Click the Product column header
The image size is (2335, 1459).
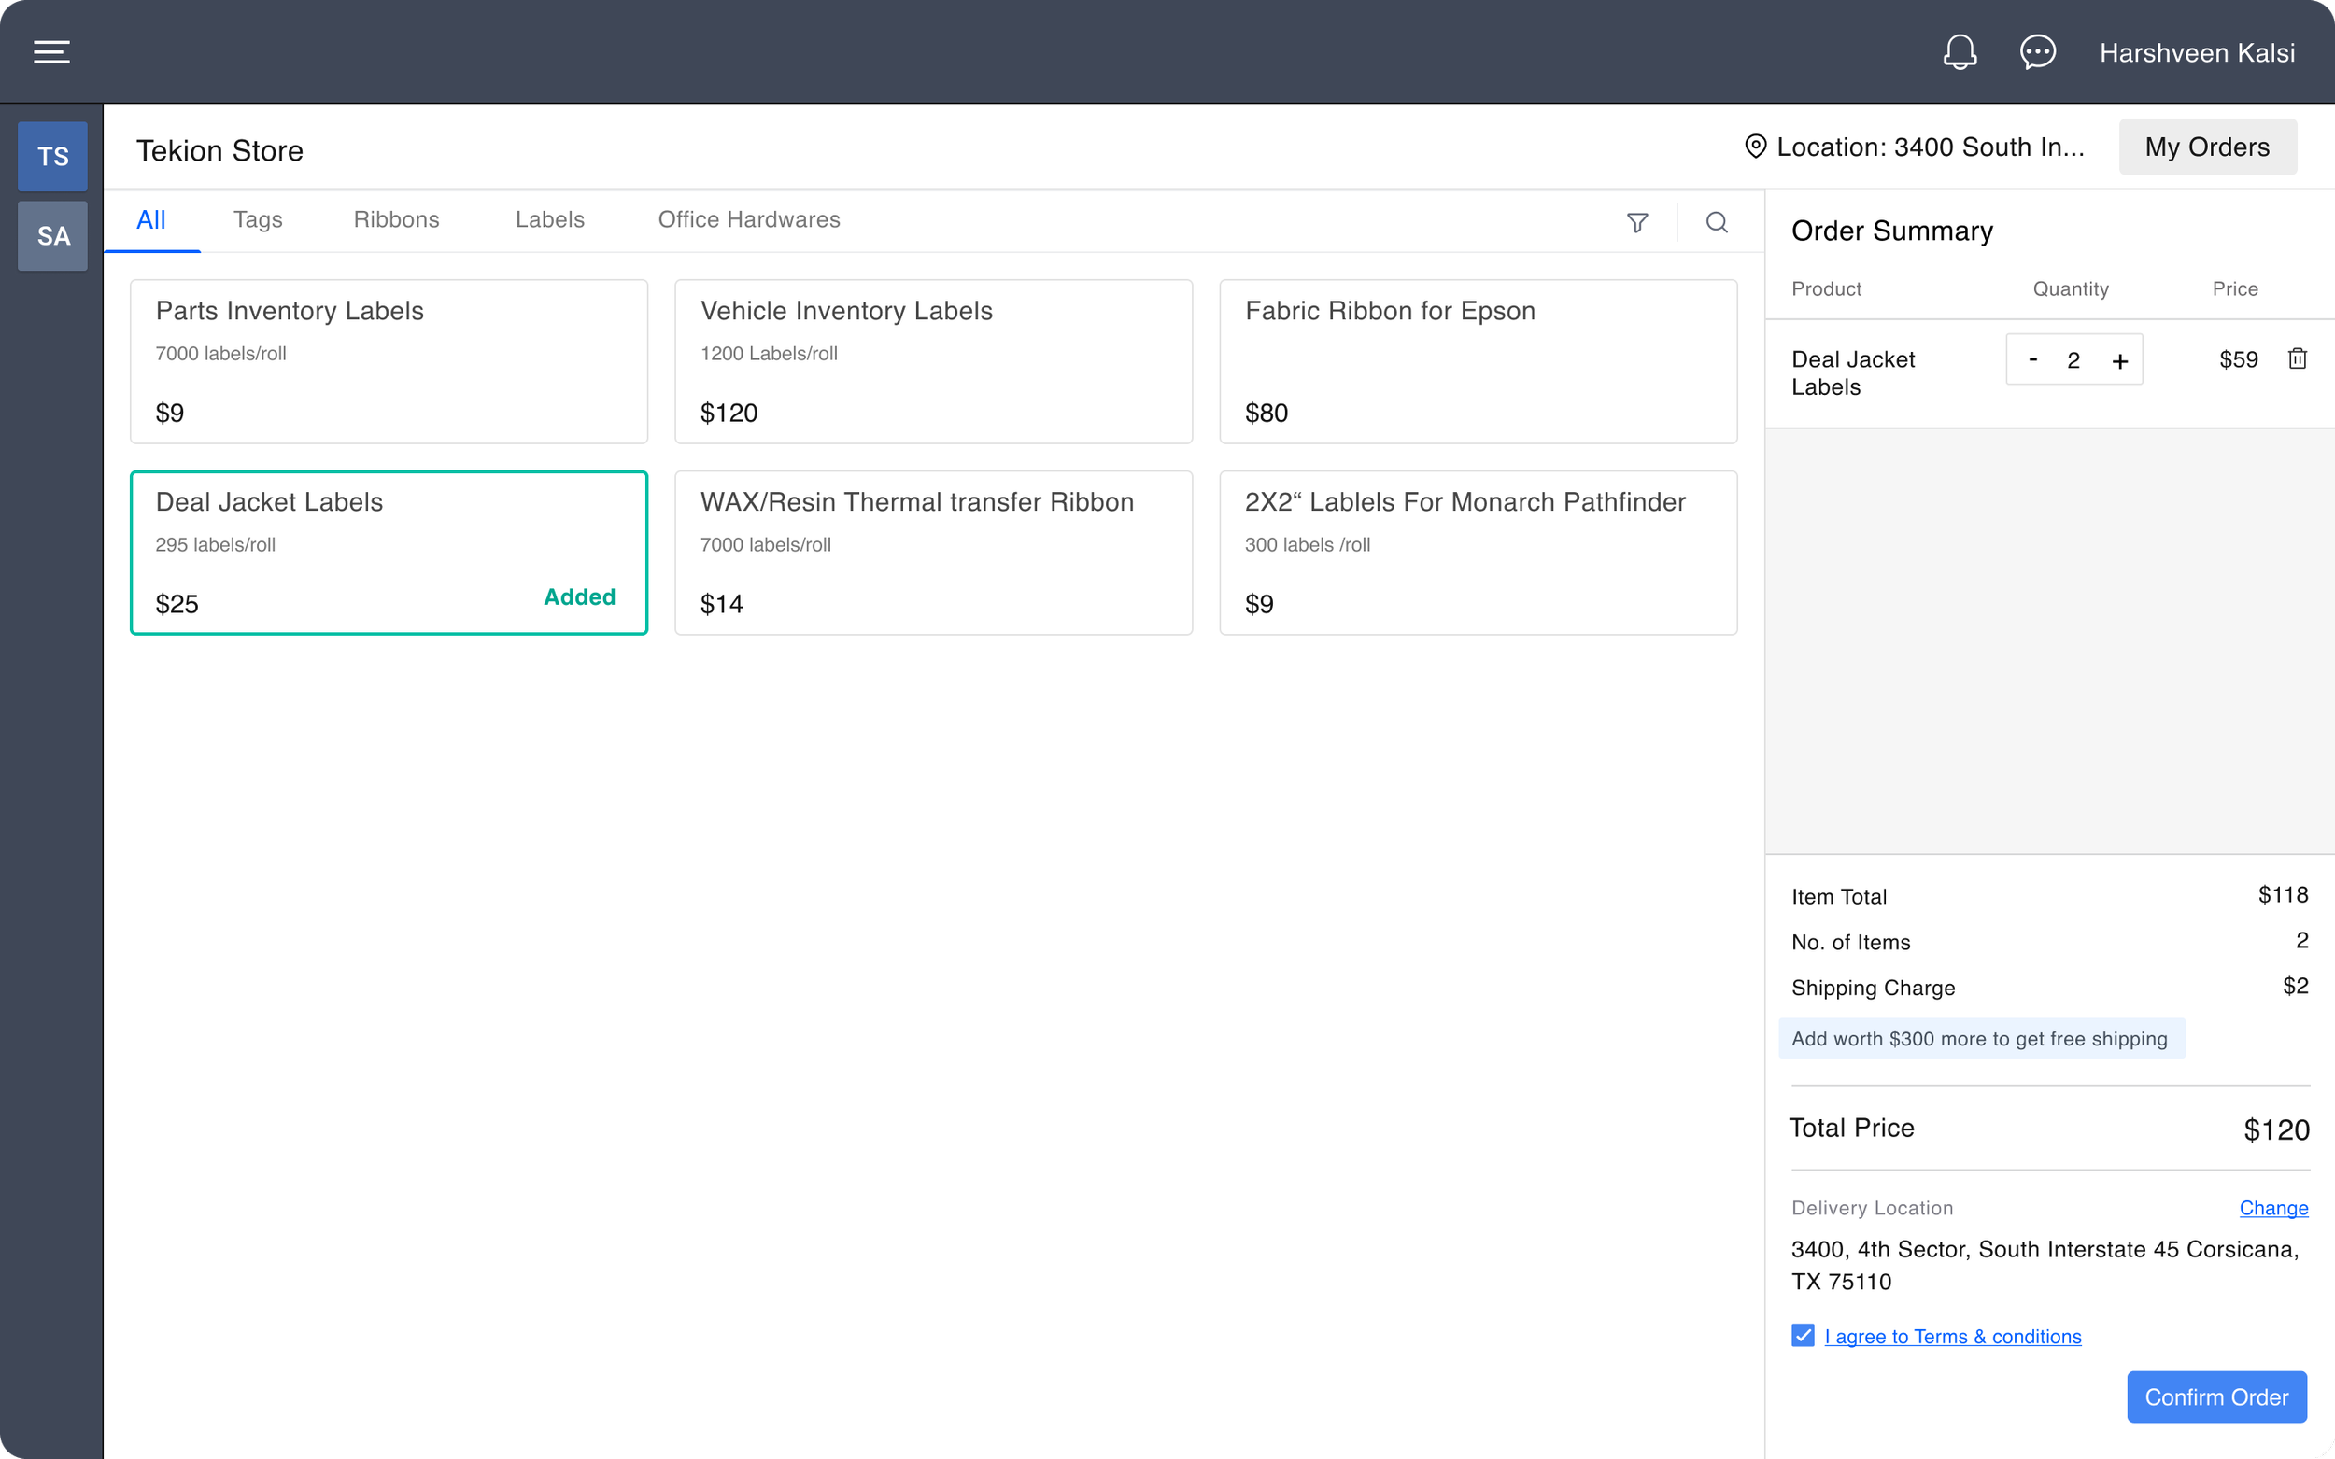coord(1826,288)
